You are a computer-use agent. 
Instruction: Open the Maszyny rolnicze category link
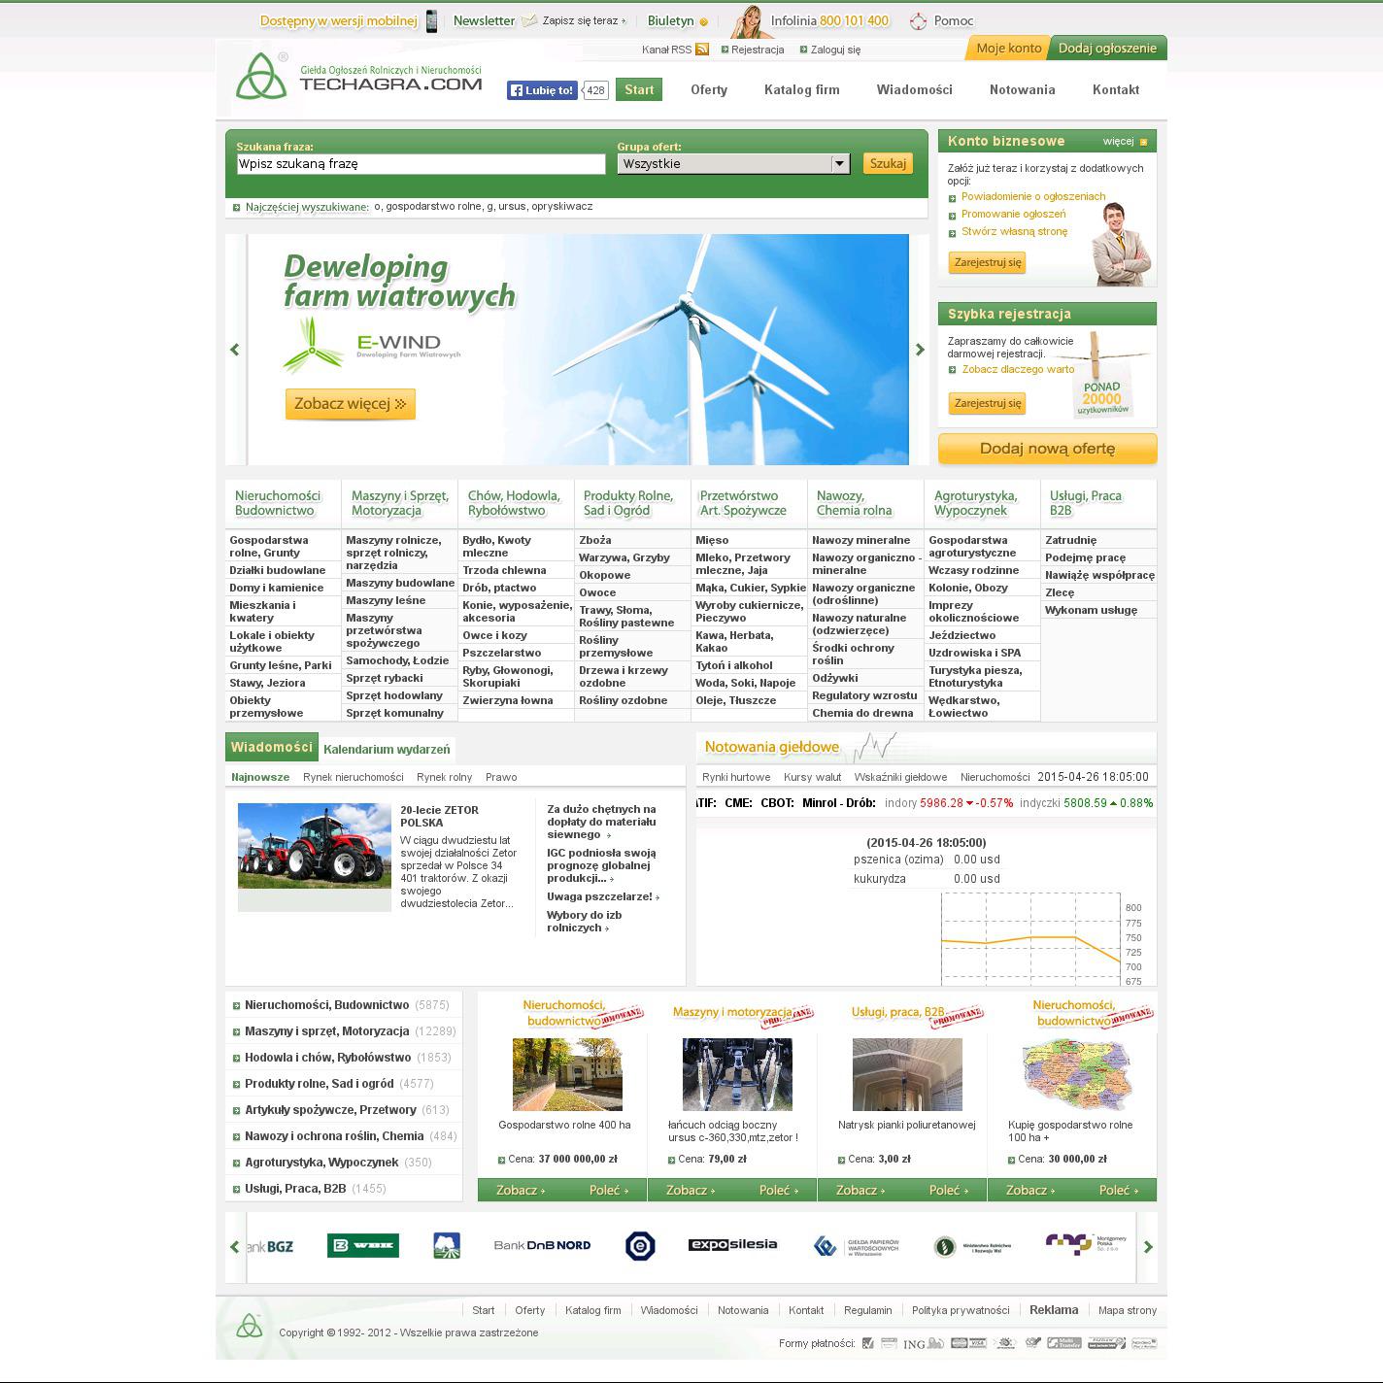pos(393,553)
